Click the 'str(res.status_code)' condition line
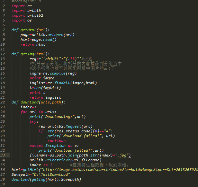 (76, 131)
